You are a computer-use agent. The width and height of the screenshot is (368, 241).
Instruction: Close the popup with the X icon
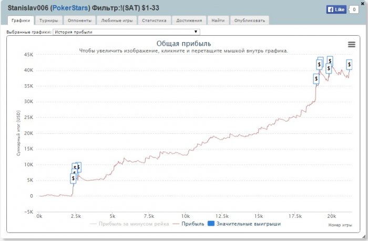(363, 4)
